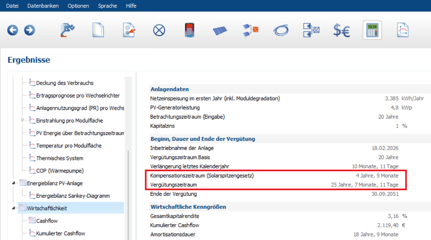Open the Energiebilanz Sankey-Diagramm entry
This screenshot has width=431, height=240.
click(73, 196)
